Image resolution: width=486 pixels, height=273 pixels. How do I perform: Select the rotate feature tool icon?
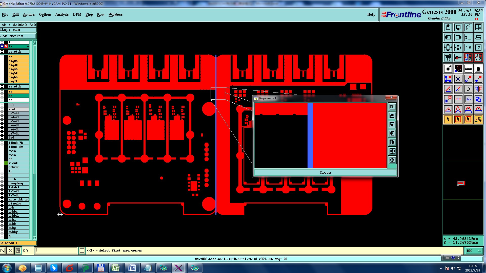click(468, 89)
